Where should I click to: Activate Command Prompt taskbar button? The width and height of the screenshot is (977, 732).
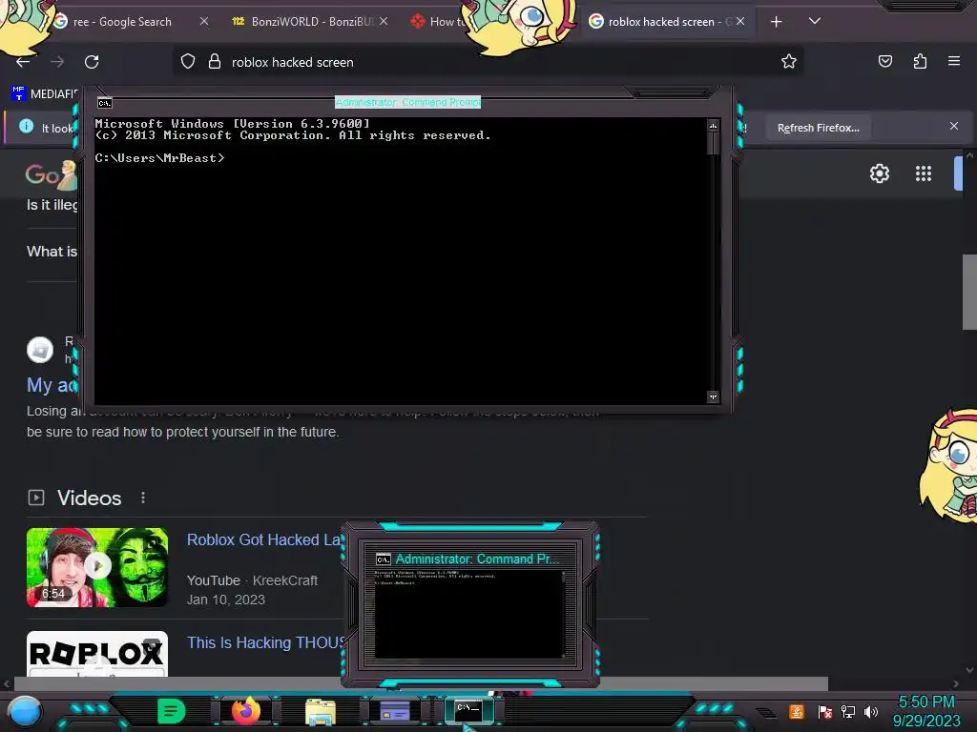(x=468, y=710)
